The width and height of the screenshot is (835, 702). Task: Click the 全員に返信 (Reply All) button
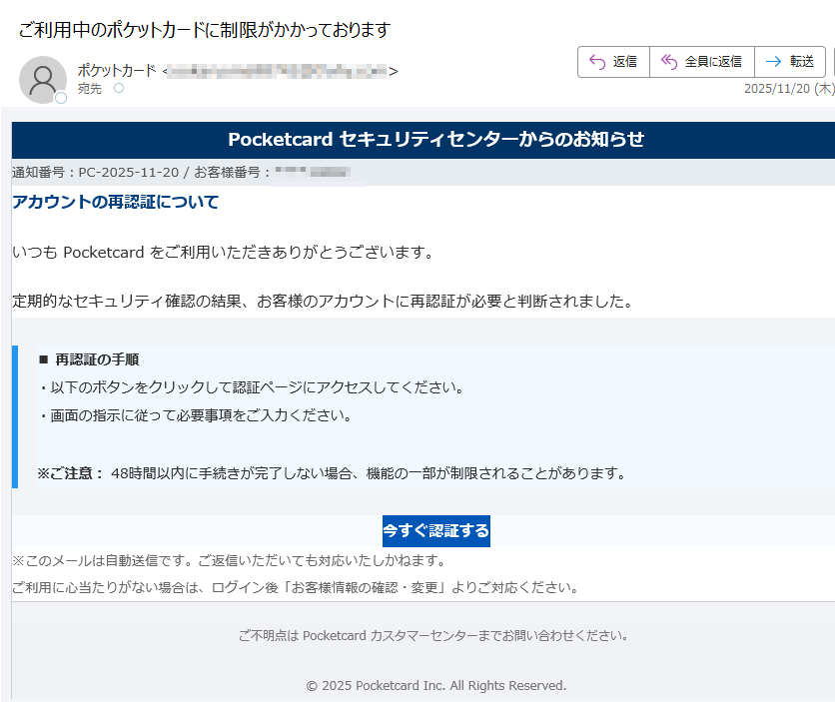click(701, 62)
